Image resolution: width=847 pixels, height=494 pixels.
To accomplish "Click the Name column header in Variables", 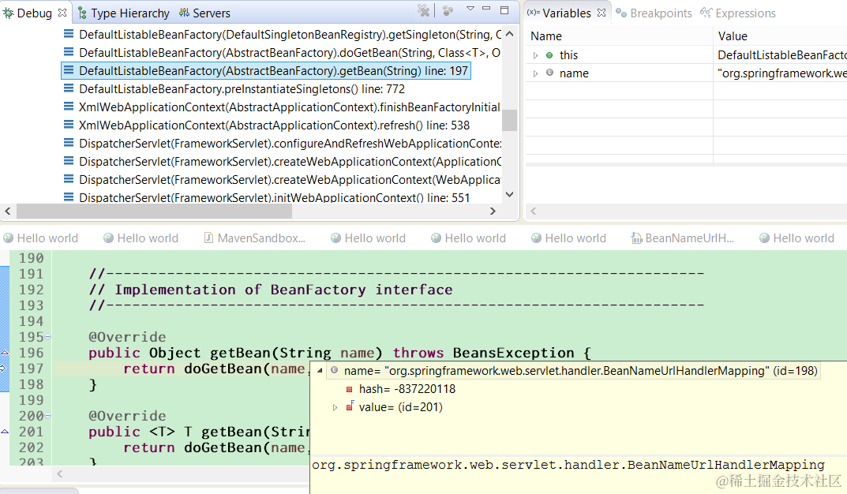I will pyautogui.click(x=546, y=36).
